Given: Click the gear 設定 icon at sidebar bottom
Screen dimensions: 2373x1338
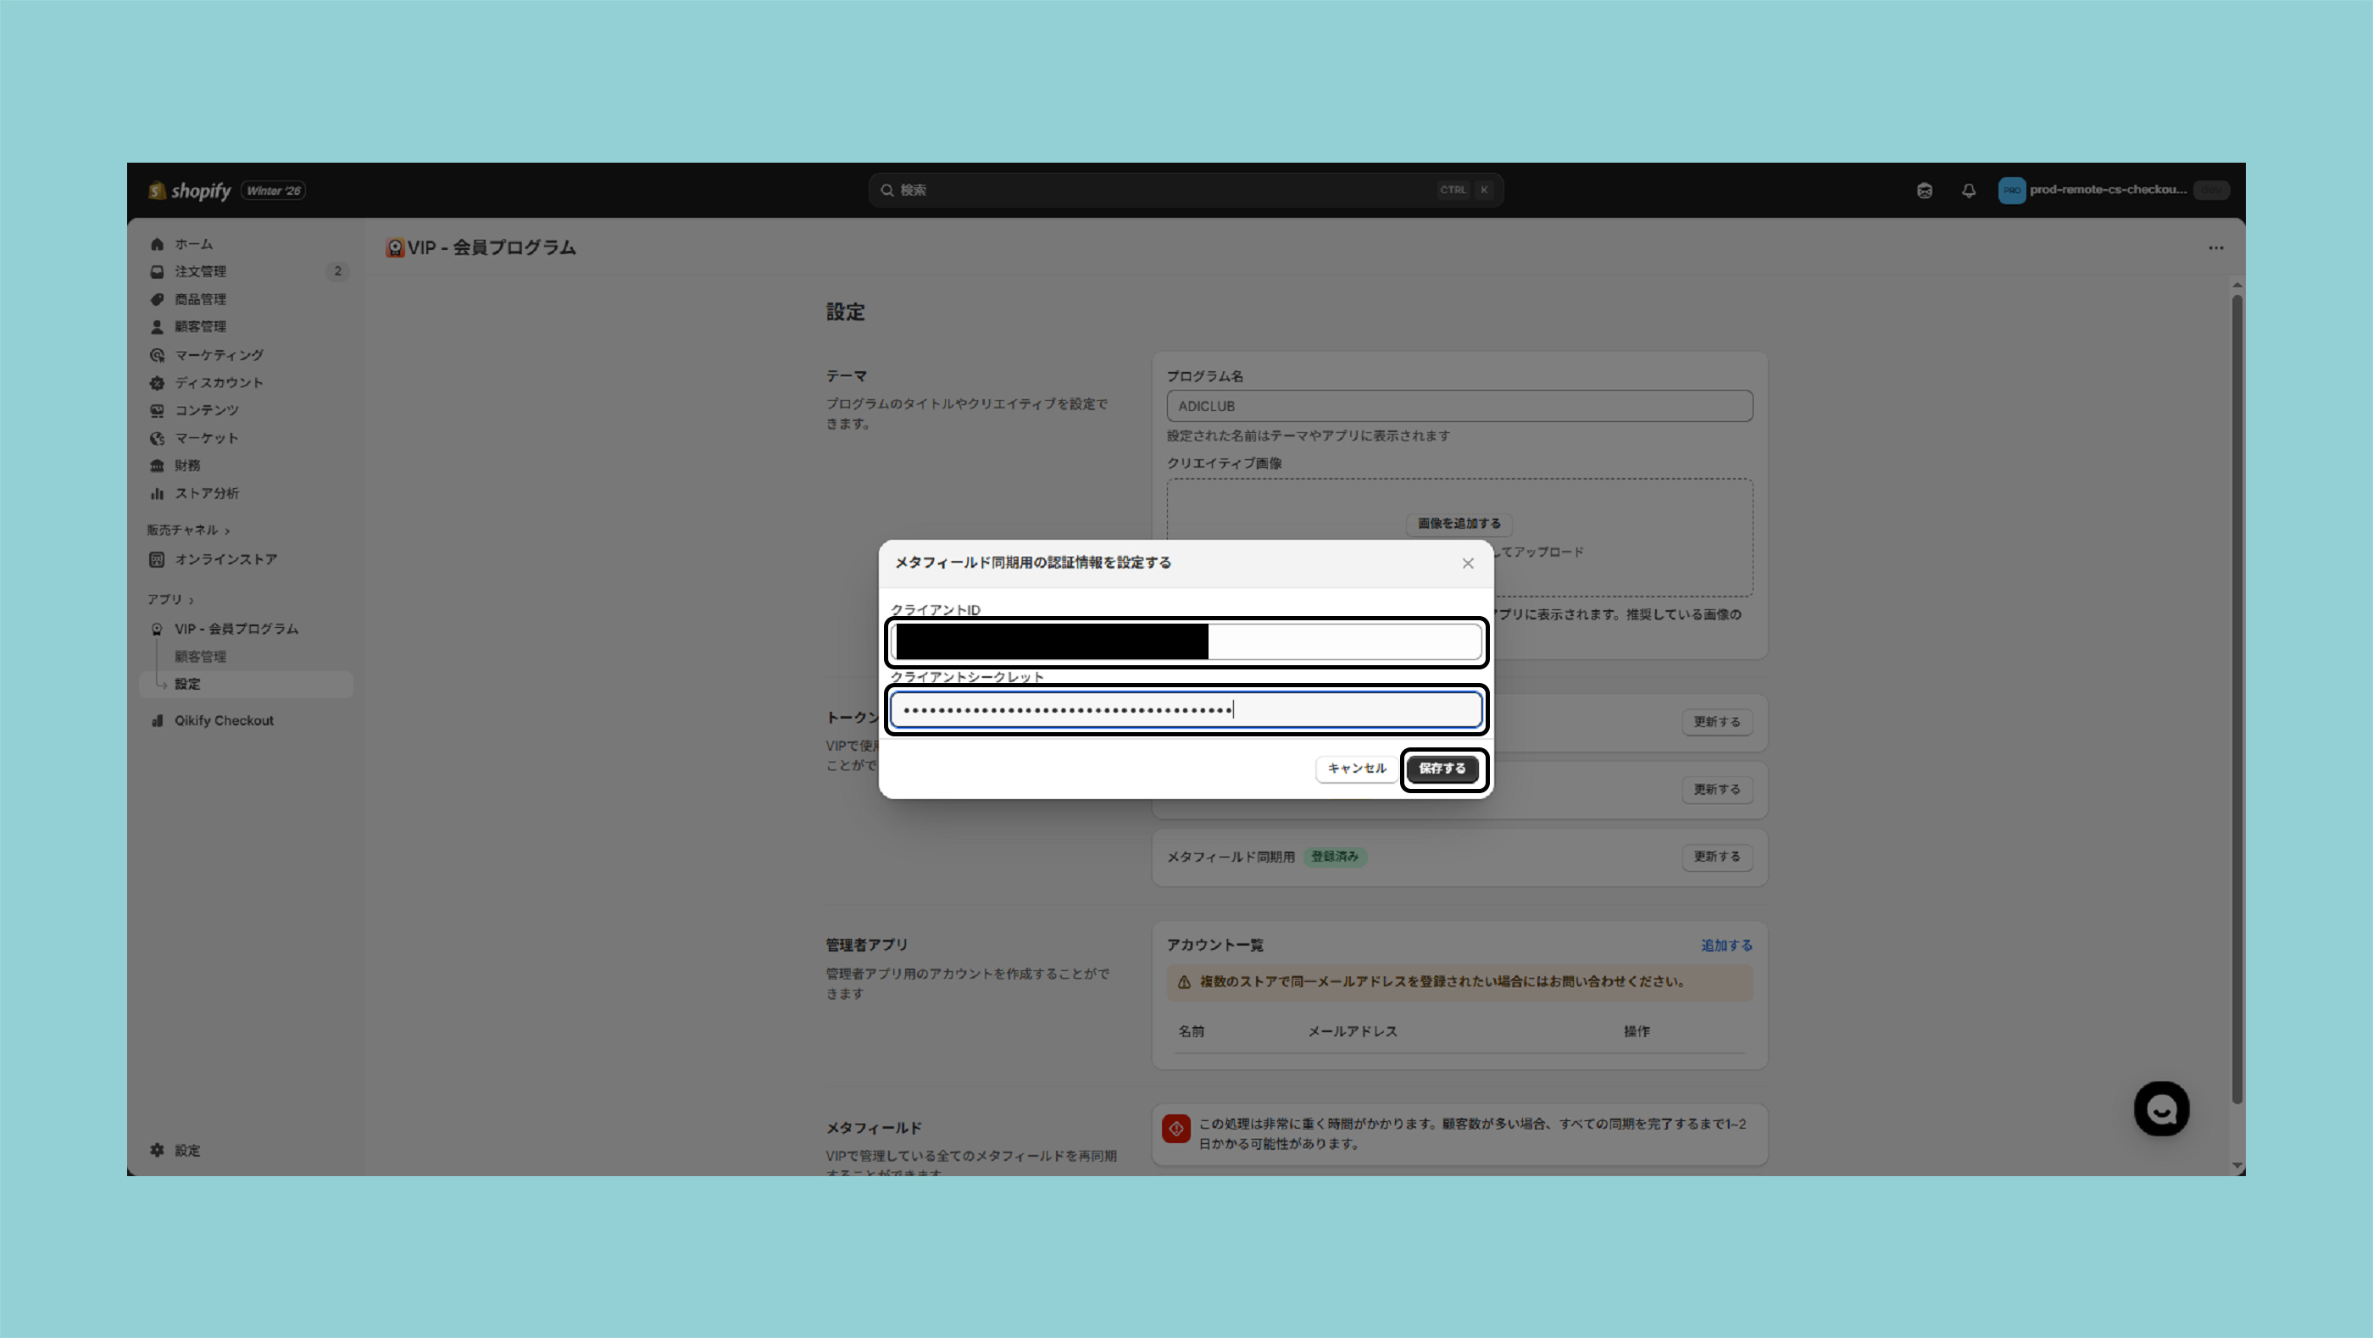Looking at the screenshot, I should click(x=158, y=1150).
